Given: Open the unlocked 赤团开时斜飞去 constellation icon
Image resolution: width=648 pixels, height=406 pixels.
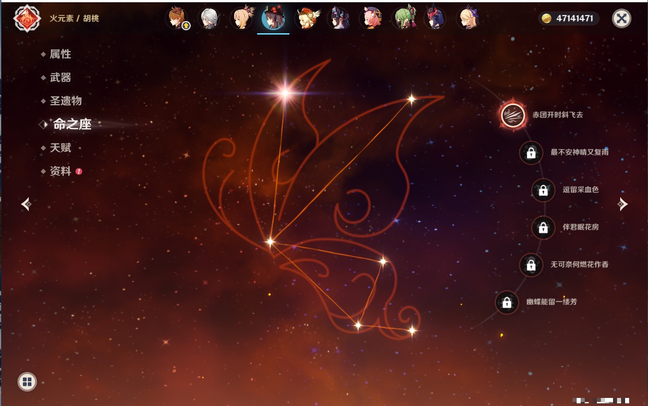Looking at the screenshot, I should point(513,115).
